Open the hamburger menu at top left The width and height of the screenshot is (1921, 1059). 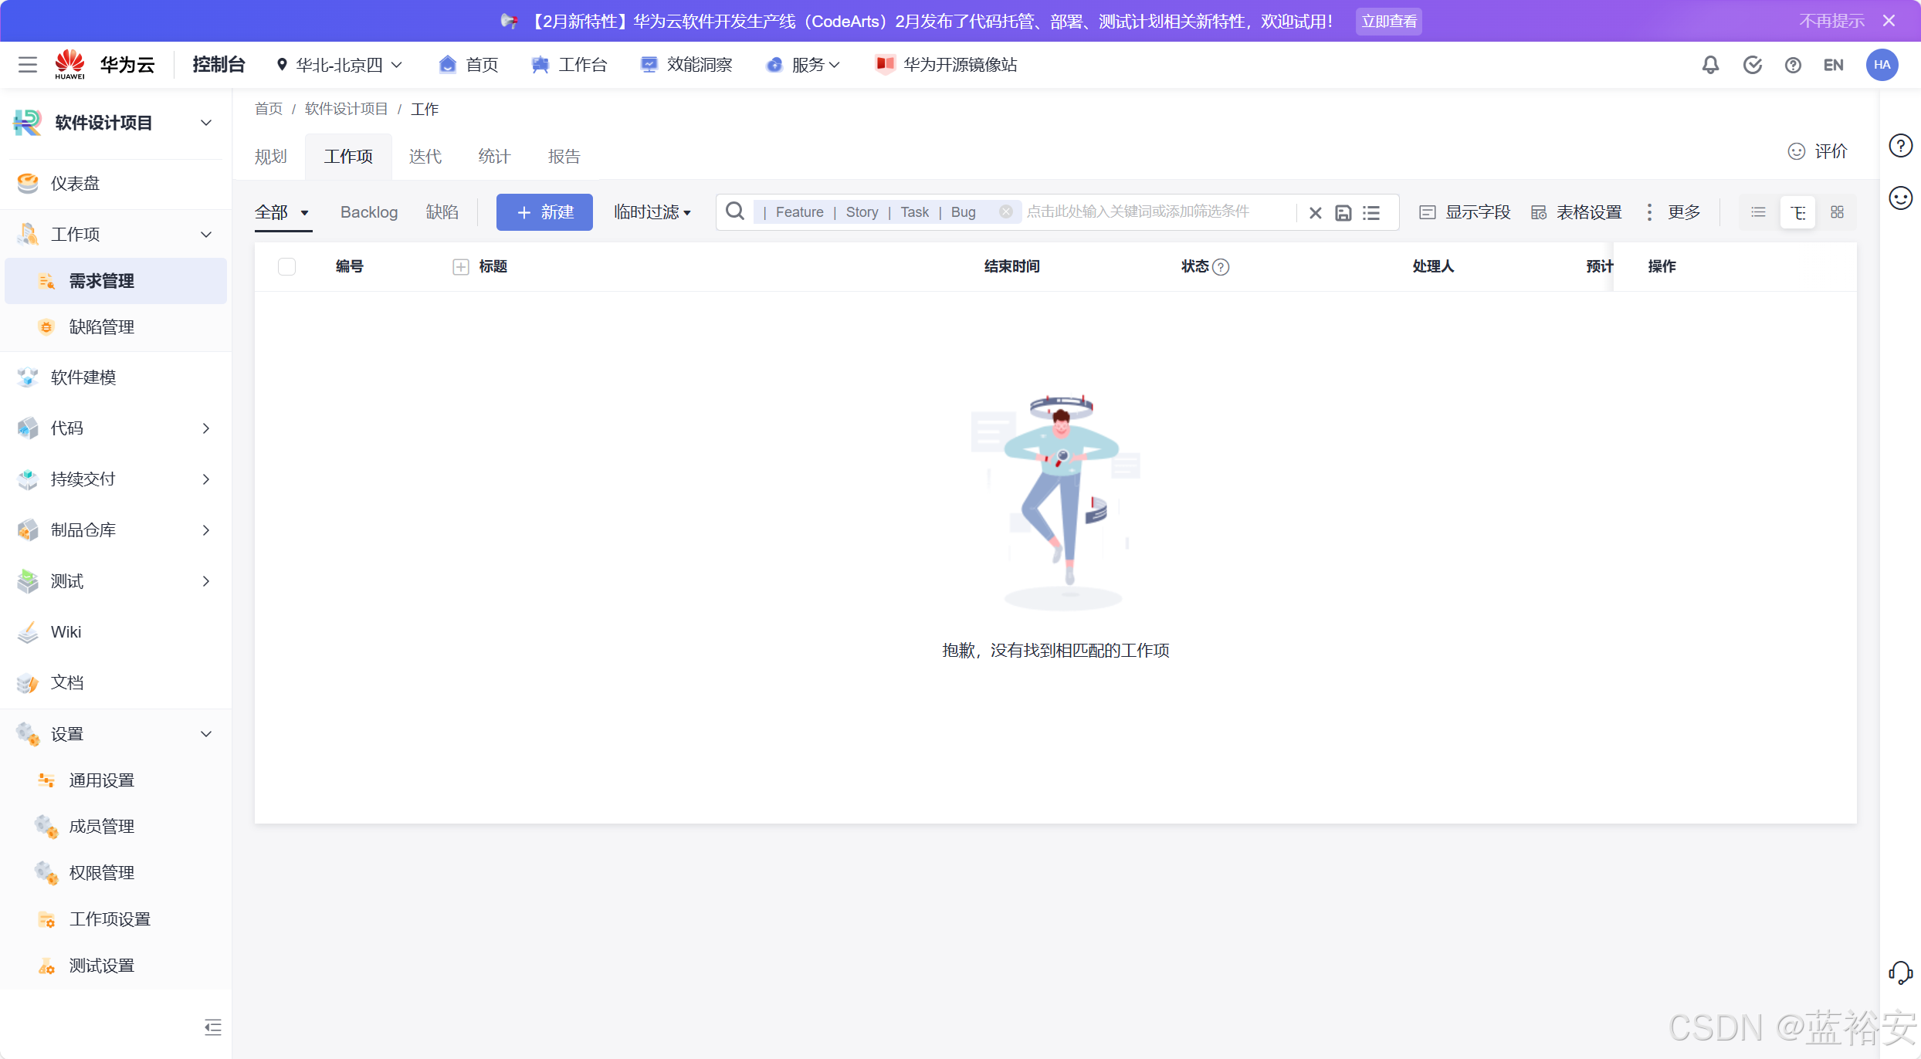(28, 65)
